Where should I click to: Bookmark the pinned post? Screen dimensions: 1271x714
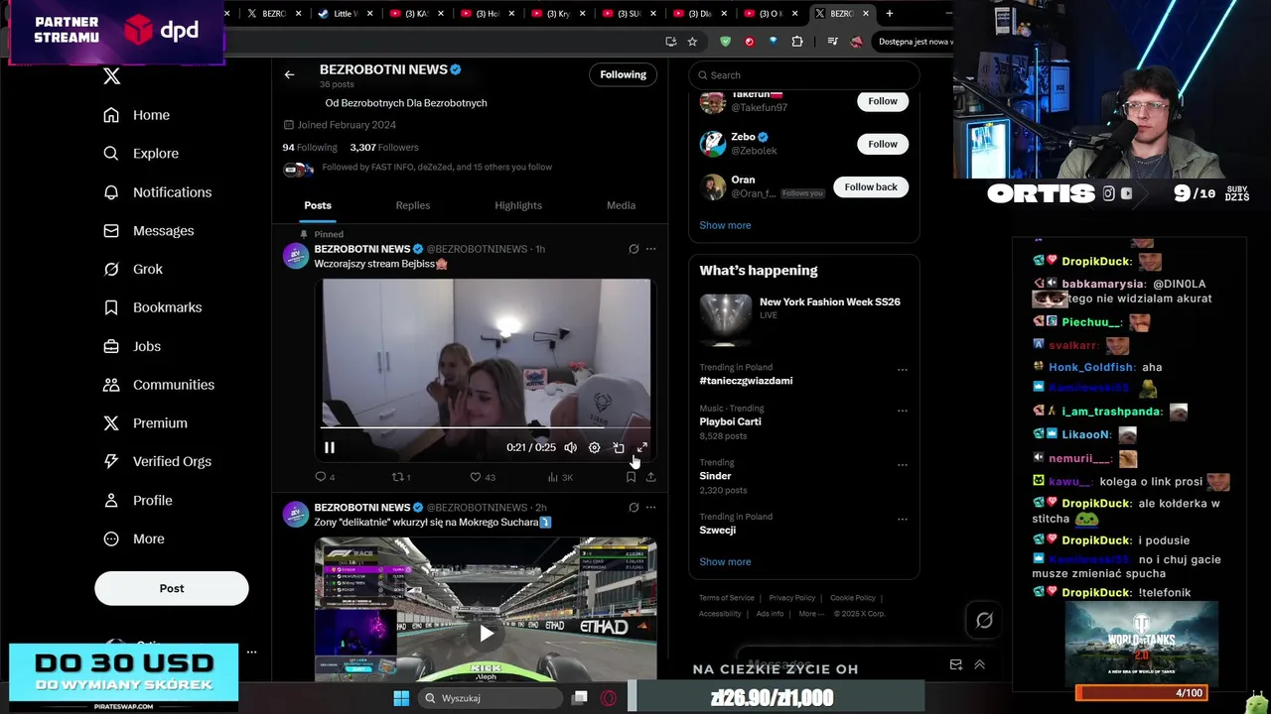(631, 477)
